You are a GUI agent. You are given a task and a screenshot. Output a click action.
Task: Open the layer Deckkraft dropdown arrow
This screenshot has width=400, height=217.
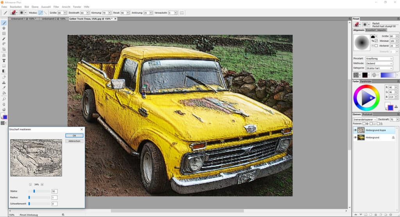pyautogui.click(x=397, y=120)
